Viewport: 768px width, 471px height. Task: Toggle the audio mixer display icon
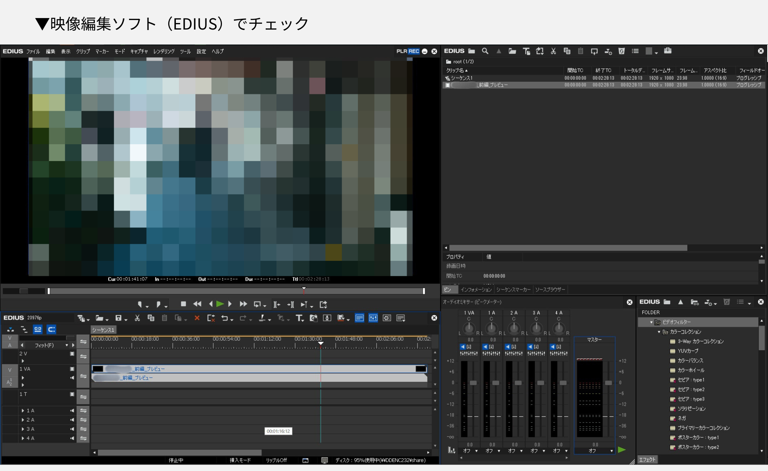point(373,318)
